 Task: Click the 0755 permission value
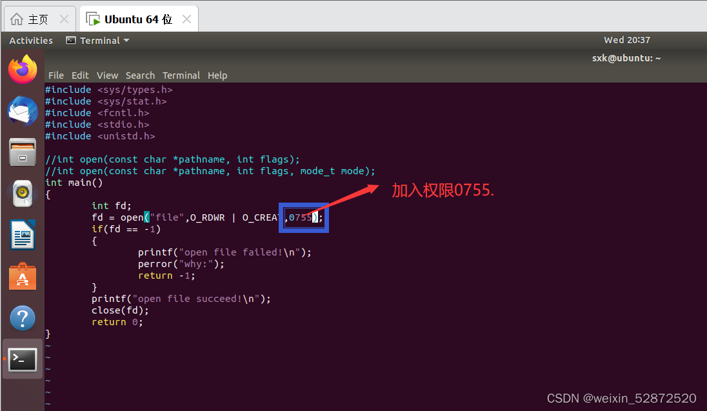click(x=301, y=217)
